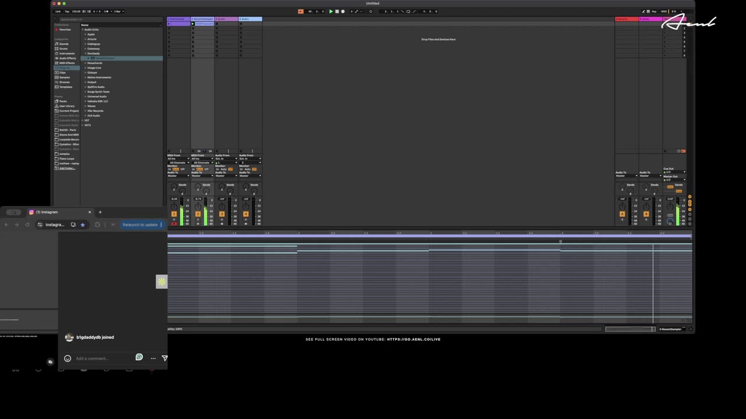746x419 pixels.
Task: Select track 2 DecentSampler header
Action: click(202, 19)
